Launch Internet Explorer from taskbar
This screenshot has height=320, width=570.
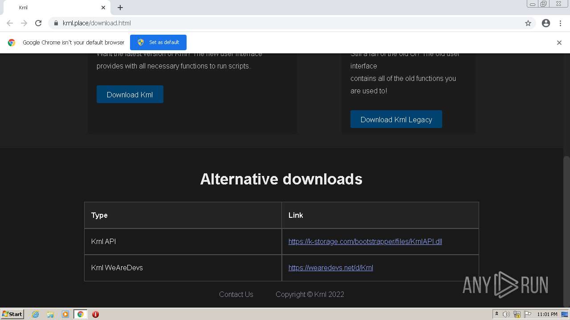click(35, 314)
